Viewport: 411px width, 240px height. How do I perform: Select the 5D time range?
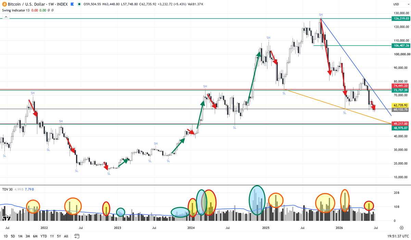[x=13, y=236]
